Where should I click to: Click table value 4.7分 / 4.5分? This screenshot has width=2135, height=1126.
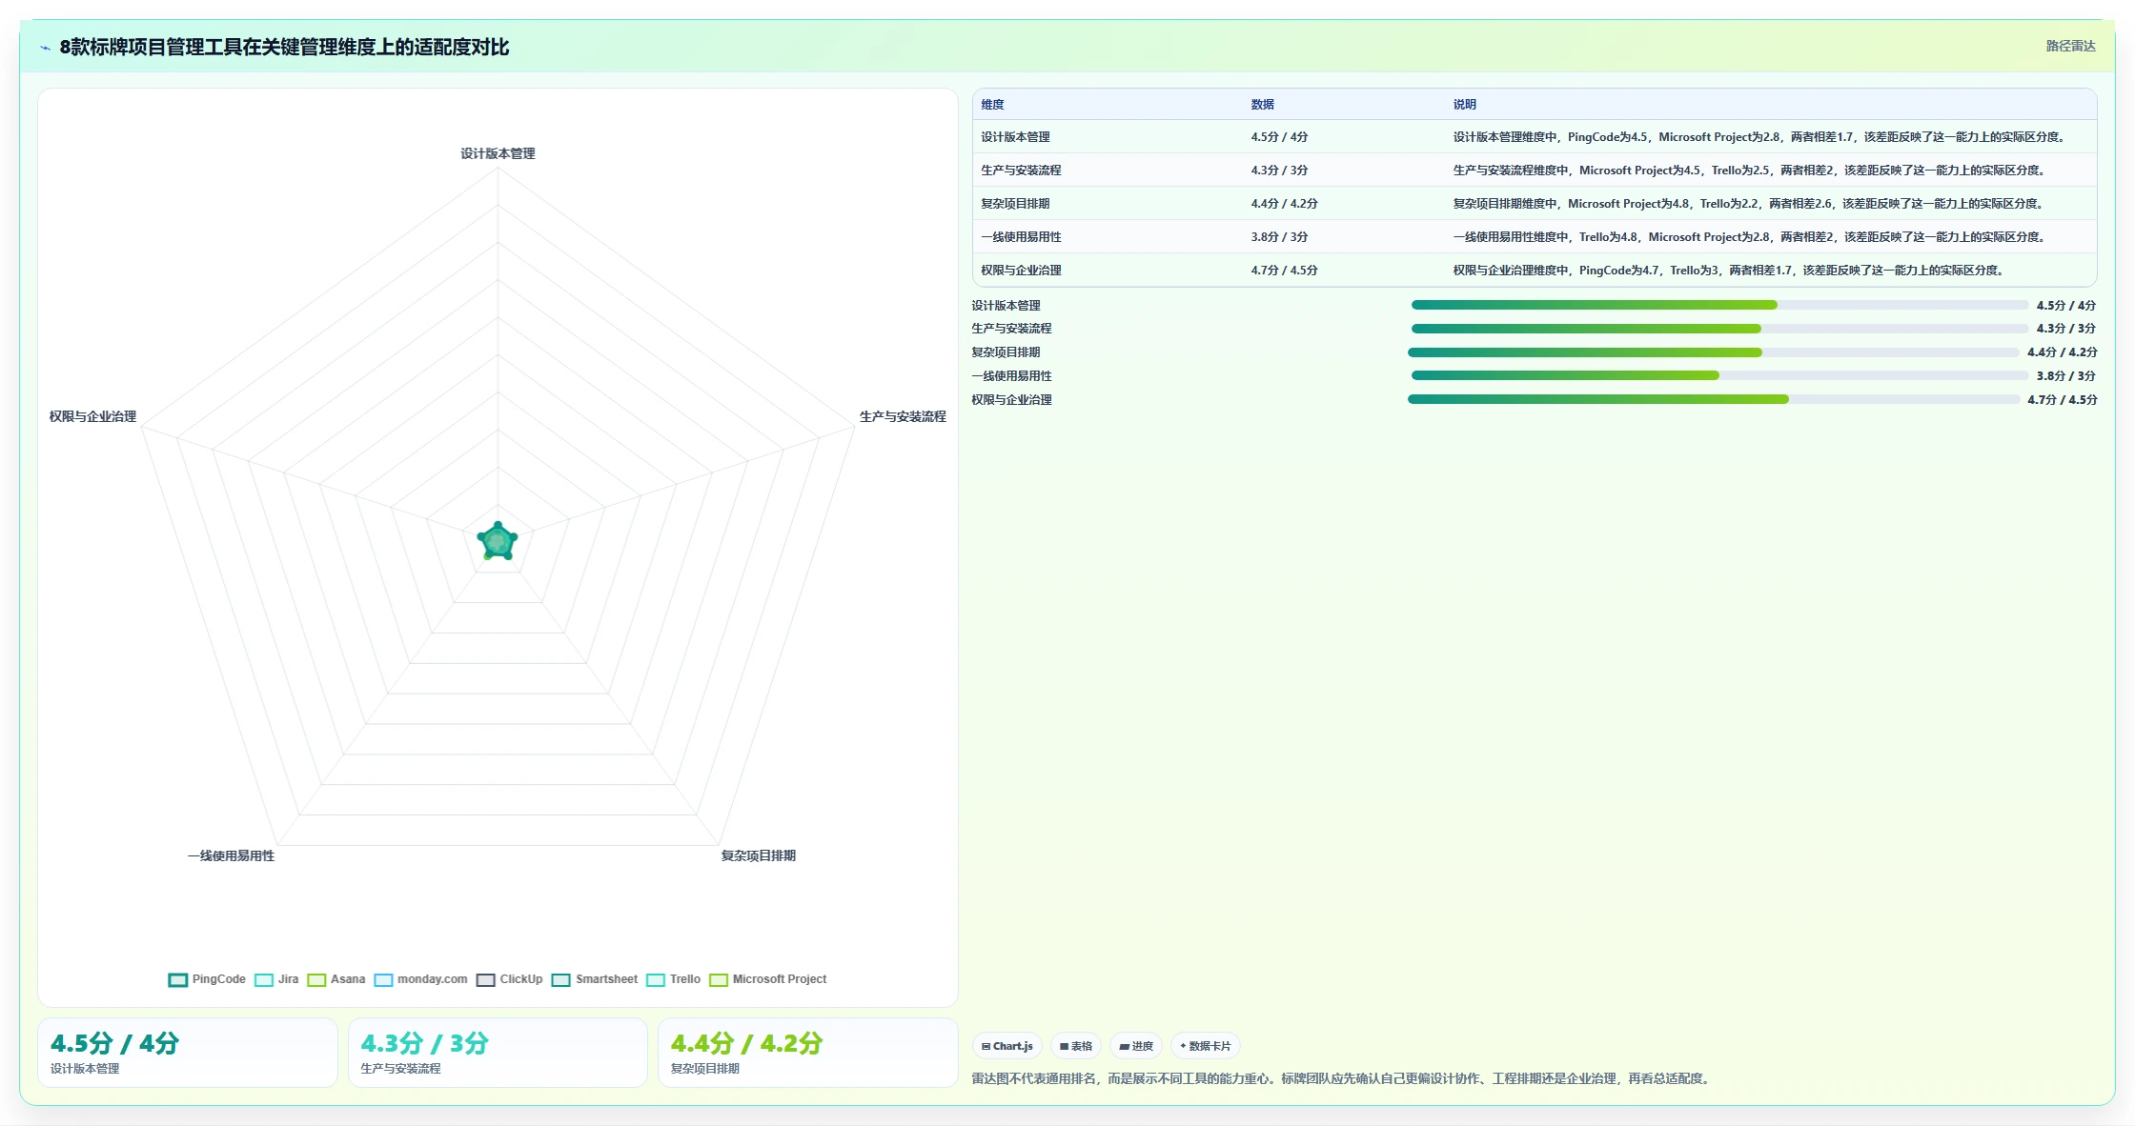point(1284,271)
